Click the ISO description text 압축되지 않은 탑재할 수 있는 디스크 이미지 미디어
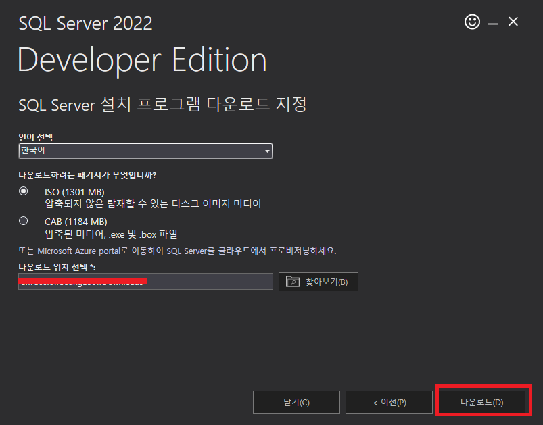This screenshot has width=543, height=425. pyautogui.click(x=153, y=203)
